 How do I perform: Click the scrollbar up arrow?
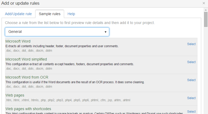206,10
